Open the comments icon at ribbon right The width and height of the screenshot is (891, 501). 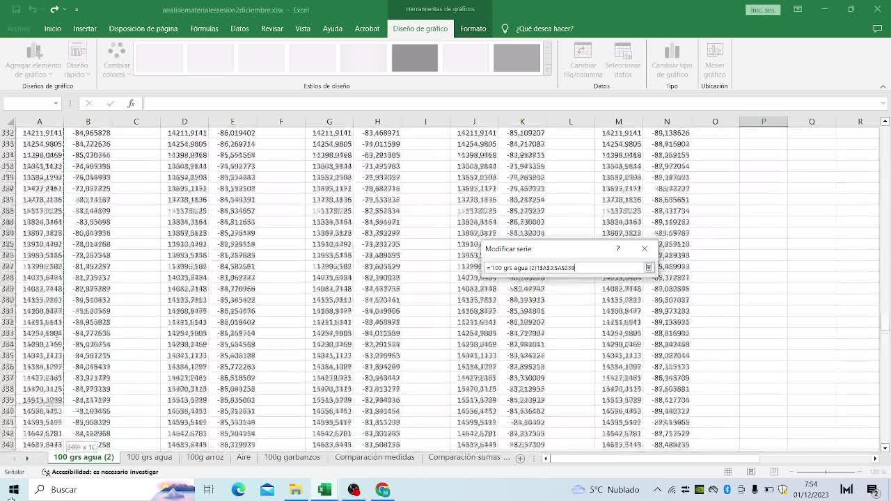[877, 29]
